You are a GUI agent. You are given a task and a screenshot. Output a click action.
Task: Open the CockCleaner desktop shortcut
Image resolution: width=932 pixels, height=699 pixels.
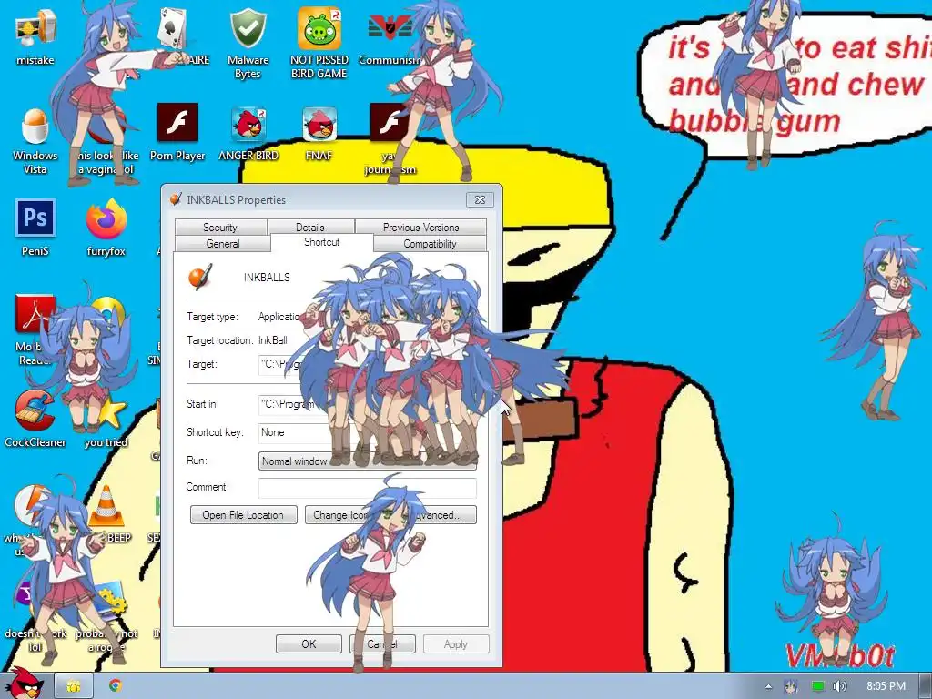35,410
